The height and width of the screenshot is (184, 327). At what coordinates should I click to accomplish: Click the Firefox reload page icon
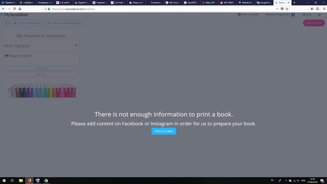coord(15,9)
